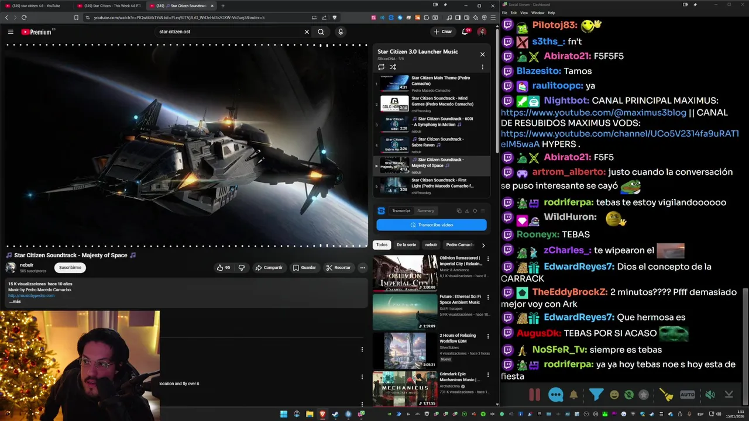The image size is (749, 421).
Task: Open the YouTube account avatar menu
Action: 482,32
